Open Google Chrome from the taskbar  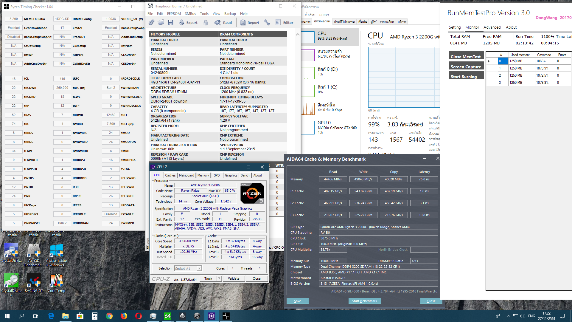(x=109, y=316)
